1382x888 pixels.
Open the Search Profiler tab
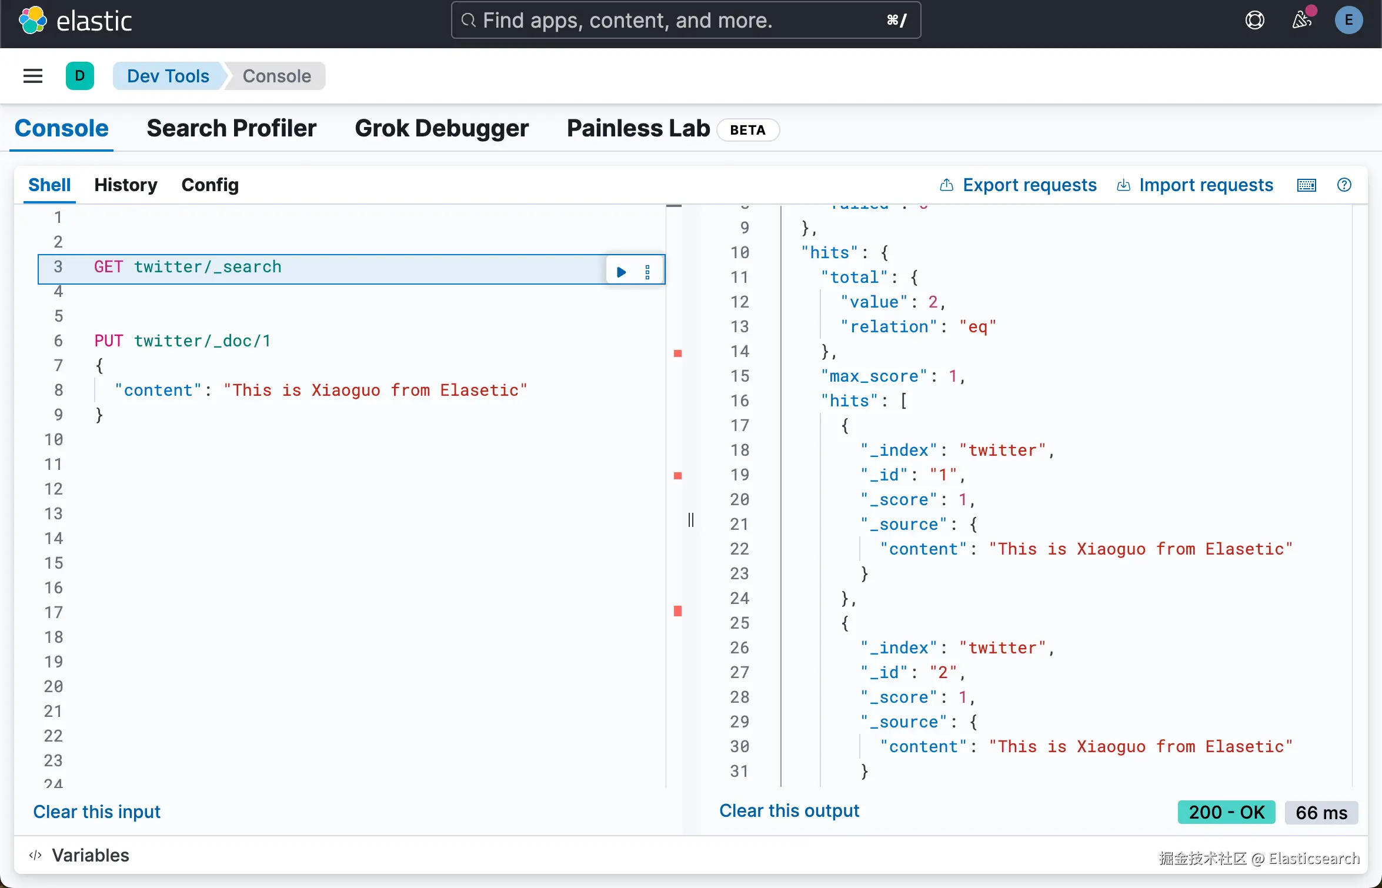(231, 128)
